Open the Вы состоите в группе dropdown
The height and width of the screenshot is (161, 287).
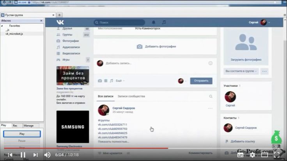point(241,71)
